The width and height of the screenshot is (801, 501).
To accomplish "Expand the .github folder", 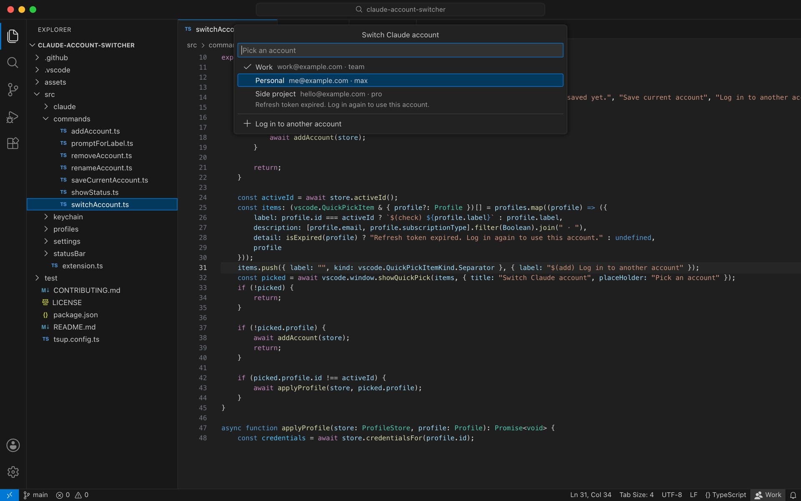I will click(x=102, y=58).
